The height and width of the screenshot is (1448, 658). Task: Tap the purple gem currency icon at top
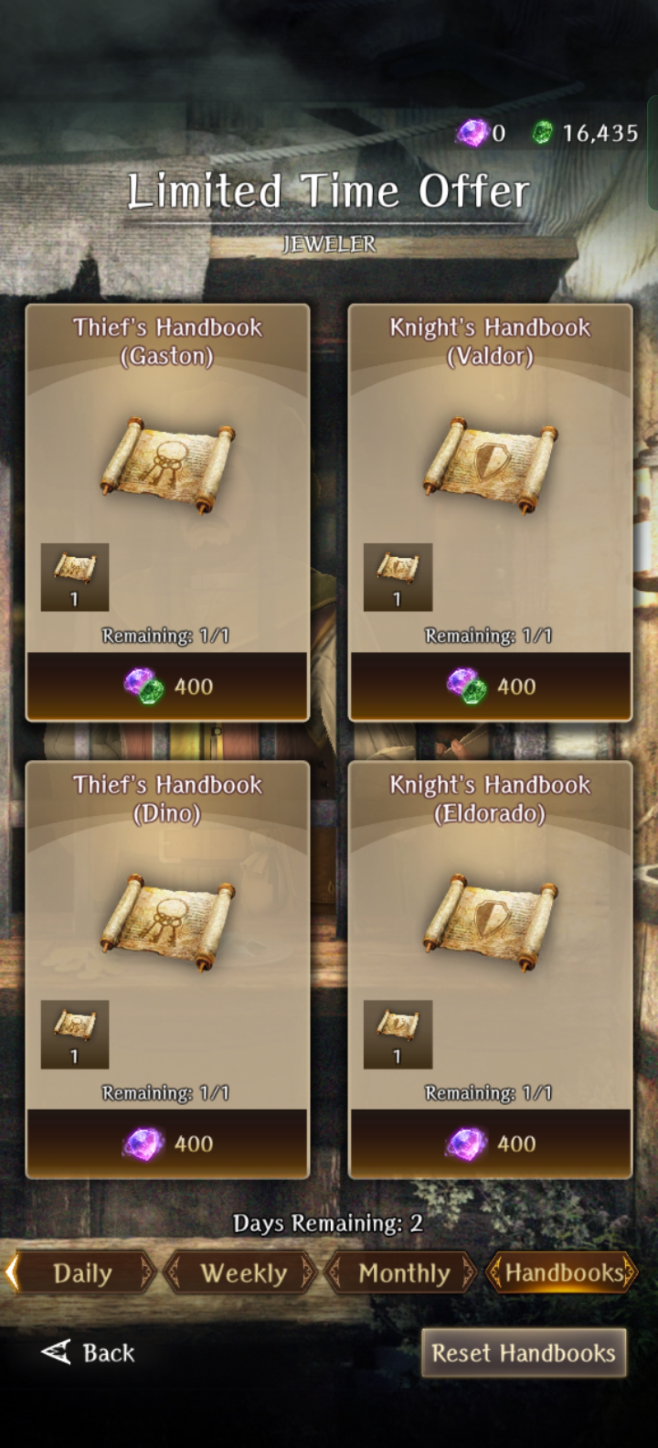[x=472, y=133]
